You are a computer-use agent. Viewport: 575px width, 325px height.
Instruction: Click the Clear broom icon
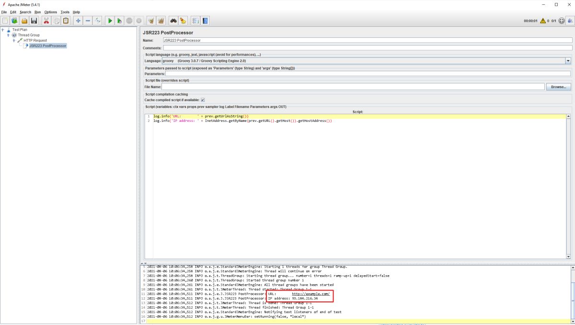tap(151, 21)
